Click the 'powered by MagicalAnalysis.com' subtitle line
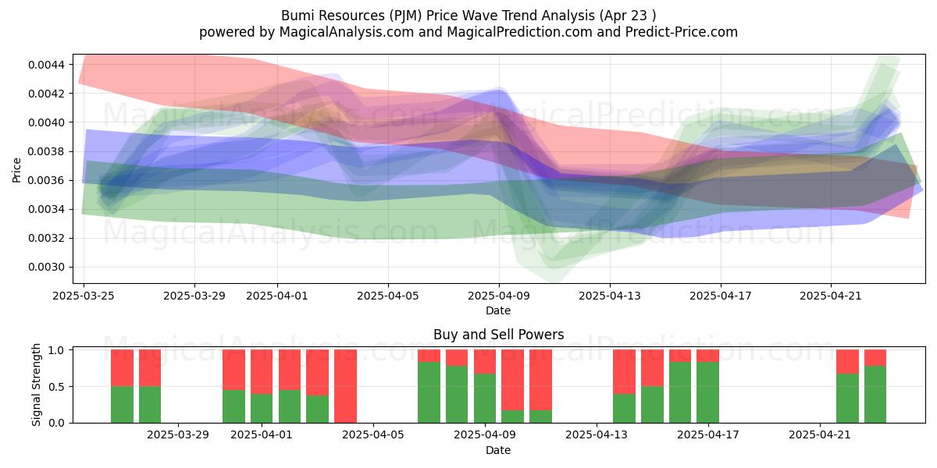Image resolution: width=937 pixels, height=468 pixels. point(468,32)
